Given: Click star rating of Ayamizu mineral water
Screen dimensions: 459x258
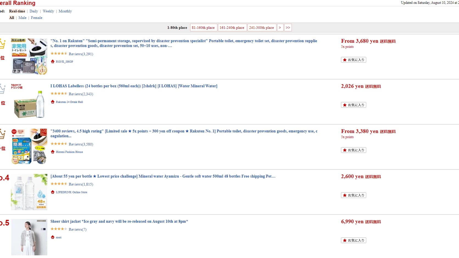Looking at the screenshot, I should (x=59, y=184).
